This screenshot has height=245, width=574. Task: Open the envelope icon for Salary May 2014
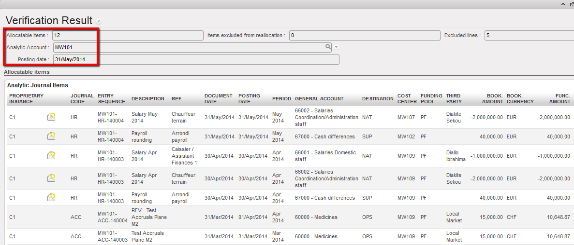coord(51,117)
